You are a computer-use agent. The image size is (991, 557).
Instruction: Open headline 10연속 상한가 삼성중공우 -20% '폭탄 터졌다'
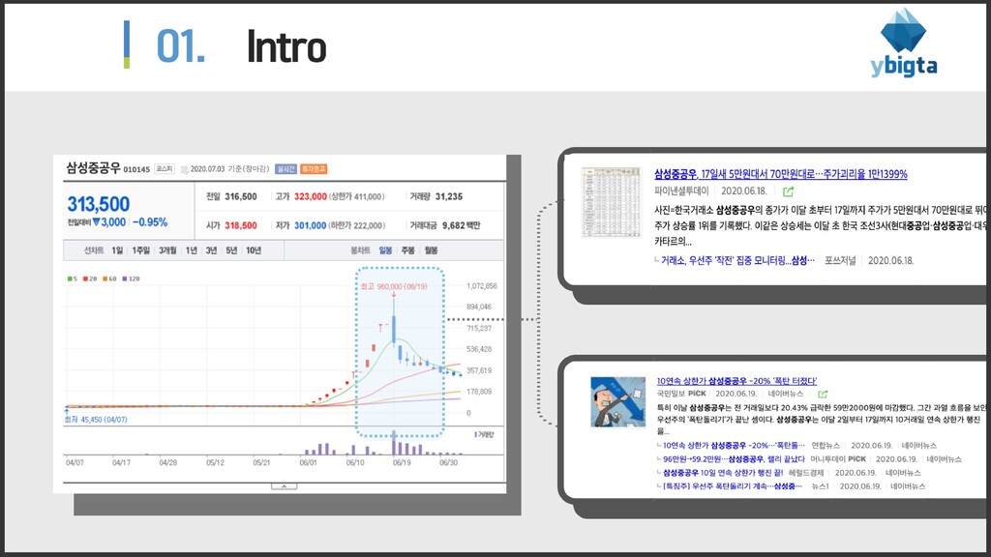click(x=736, y=381)
